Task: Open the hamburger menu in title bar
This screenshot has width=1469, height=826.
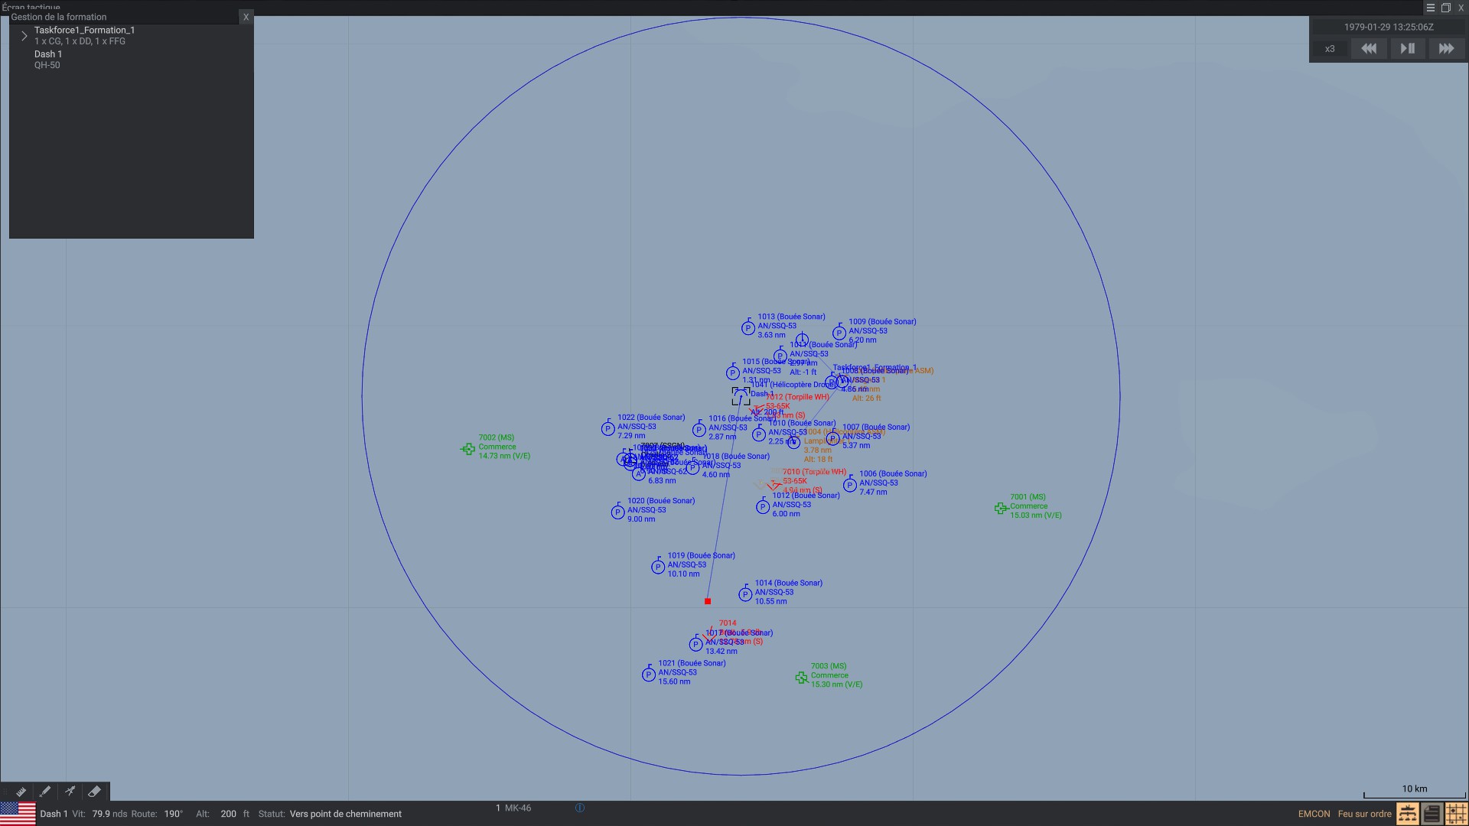Action: 1430,8
